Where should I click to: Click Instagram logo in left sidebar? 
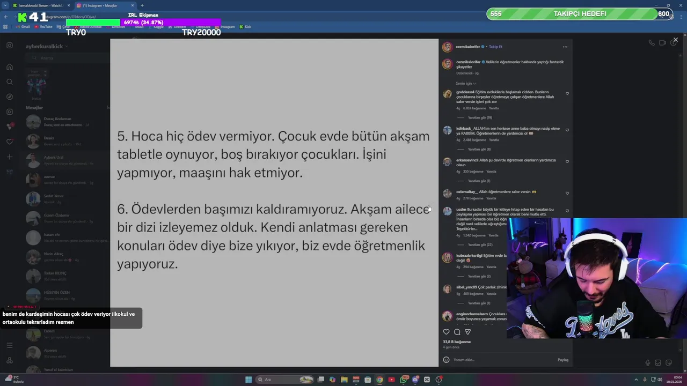click(10, 46)
